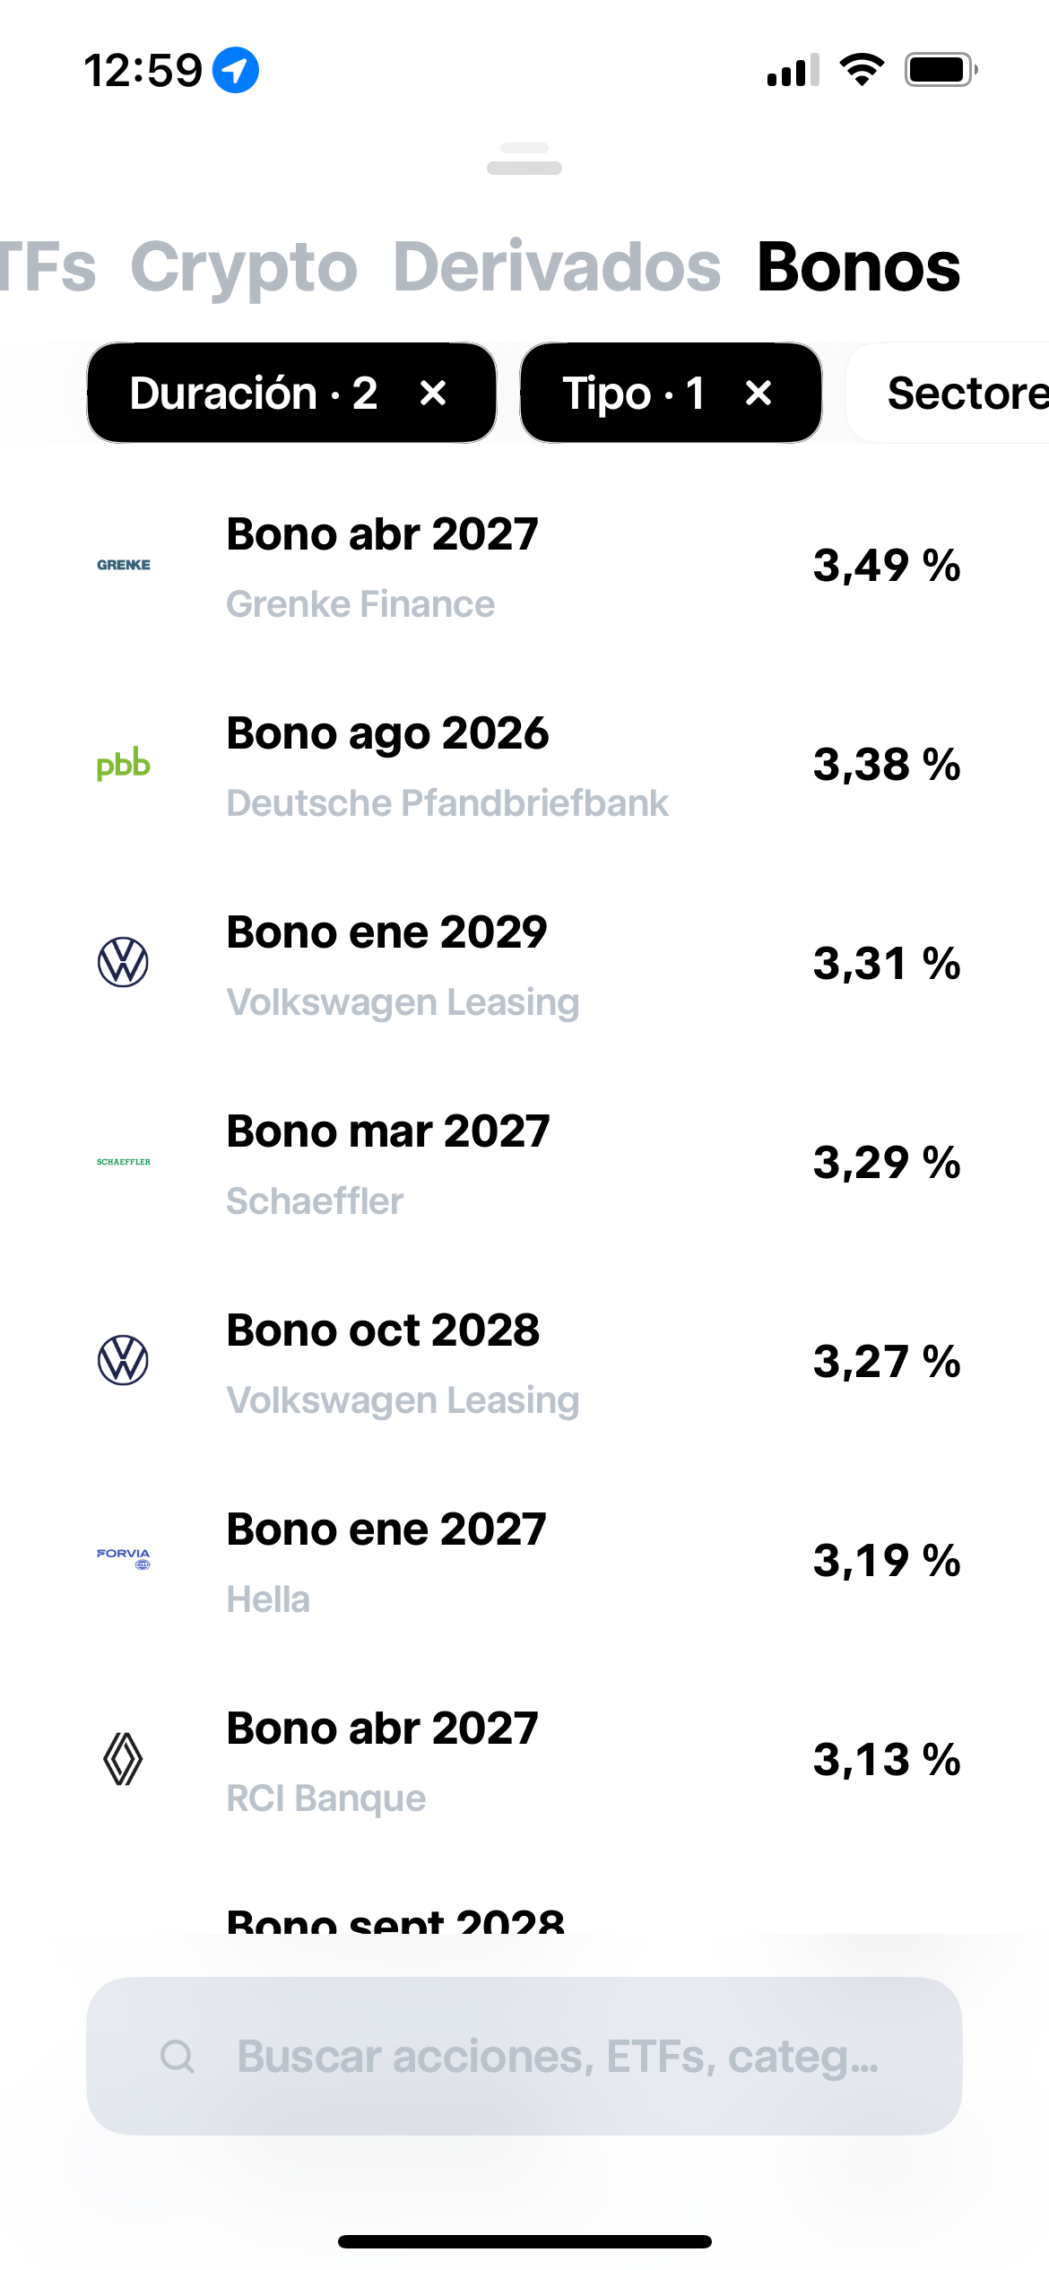Tap the Grenke logo icon
Screen dimensions: 1049x2270
124,565
